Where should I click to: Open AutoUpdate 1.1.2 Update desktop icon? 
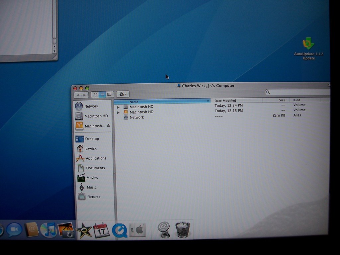tap(308, 49)
